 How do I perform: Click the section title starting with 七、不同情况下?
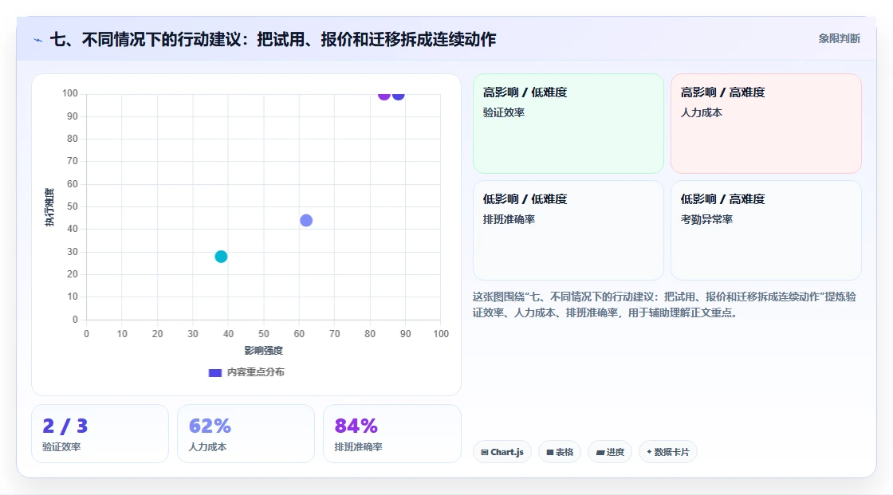coord(273,39)
